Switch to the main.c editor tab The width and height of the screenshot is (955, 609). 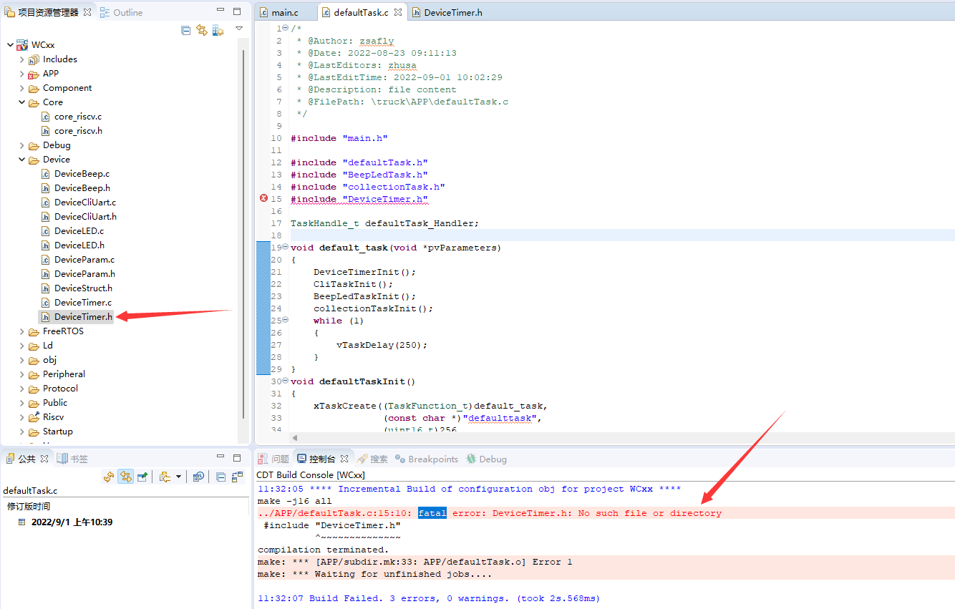(284, 12)
